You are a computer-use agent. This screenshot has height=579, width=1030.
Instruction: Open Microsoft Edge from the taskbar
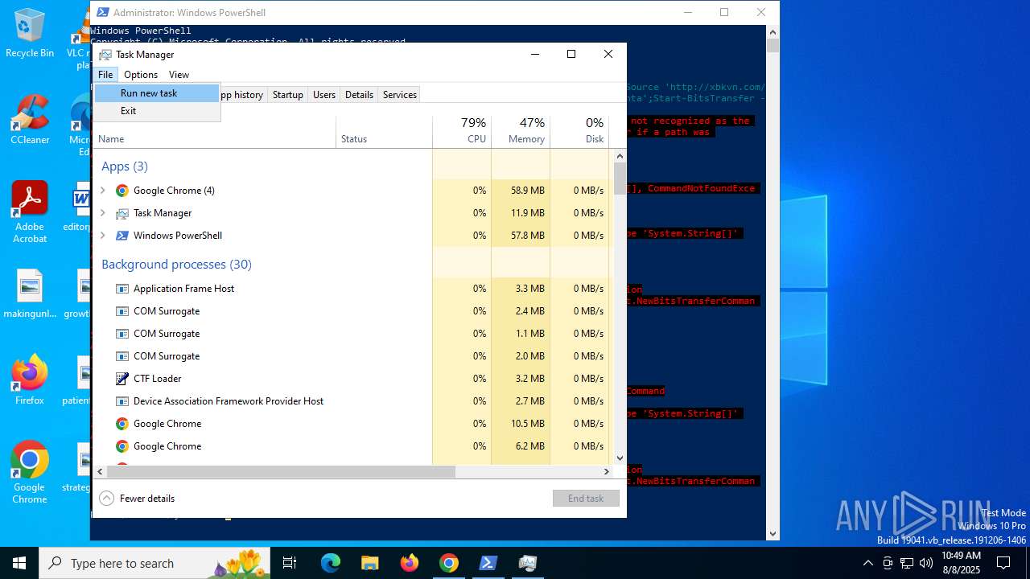(x=331, y=563)
